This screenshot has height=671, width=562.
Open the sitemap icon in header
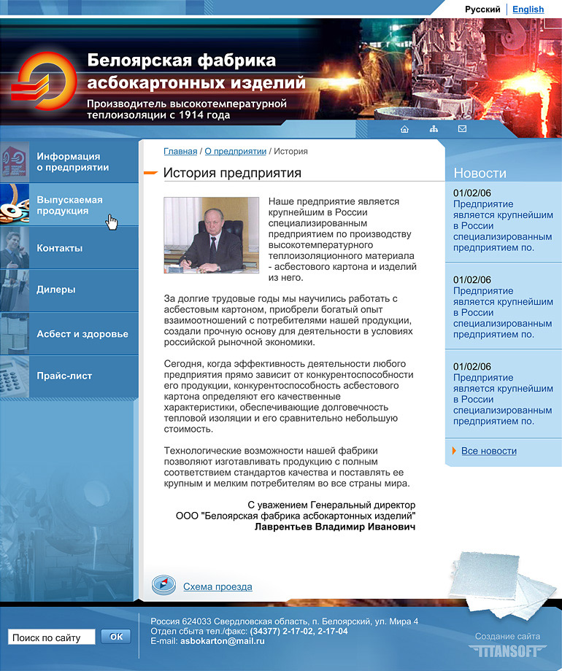point(434,129)
